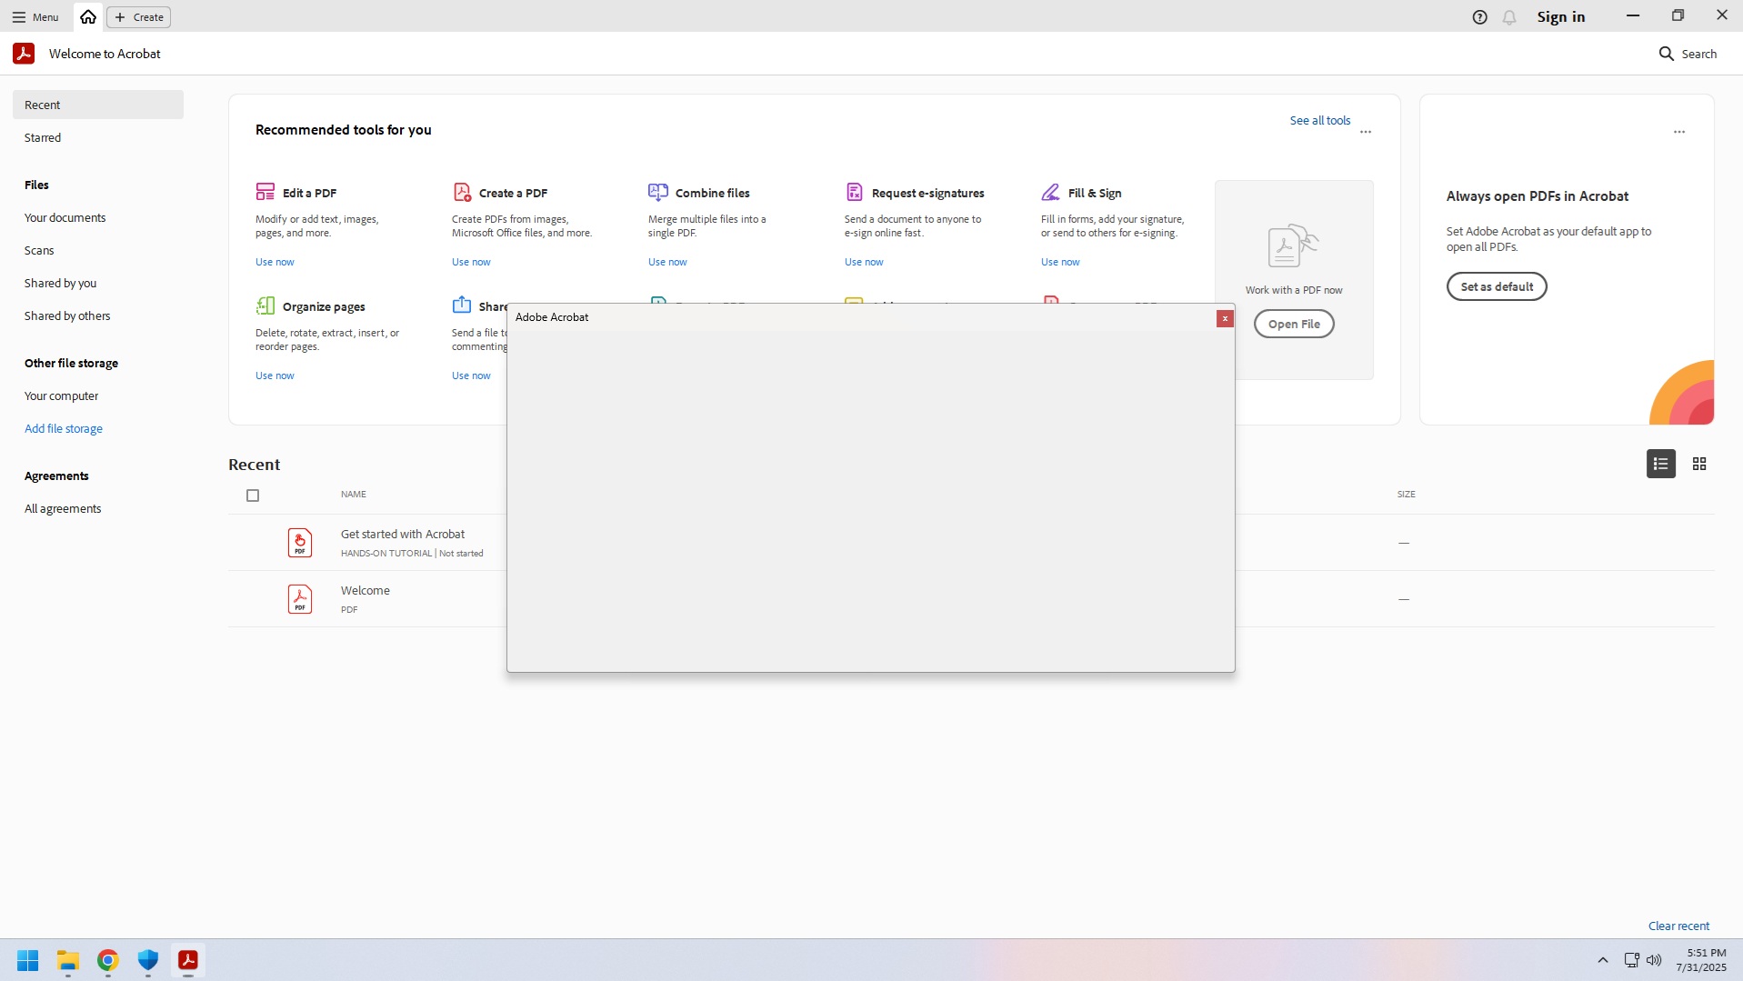The height and width of the screenshot is (981, 1743).
Task: Click the NAME column header
Action: click(353, 495)
